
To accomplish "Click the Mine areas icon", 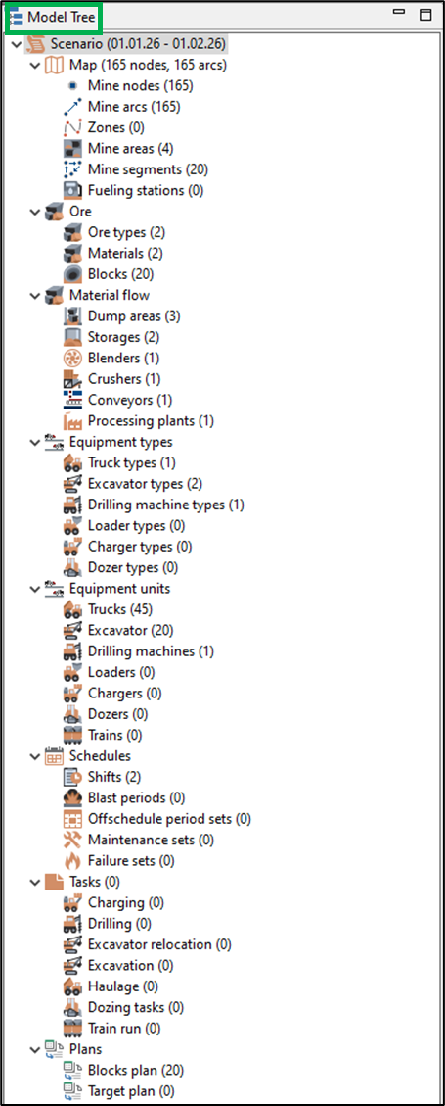I will 72,149.
